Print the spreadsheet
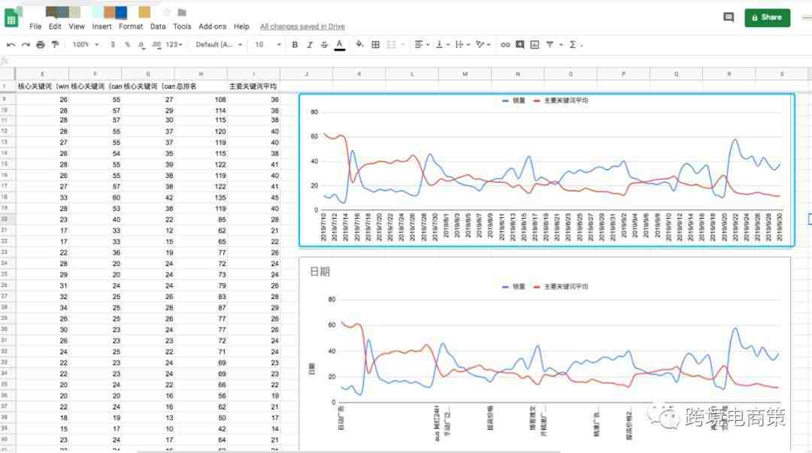Image resolution: width=812 pixels, height=453 pixels. pyautogui.click(x=41, y=45)
